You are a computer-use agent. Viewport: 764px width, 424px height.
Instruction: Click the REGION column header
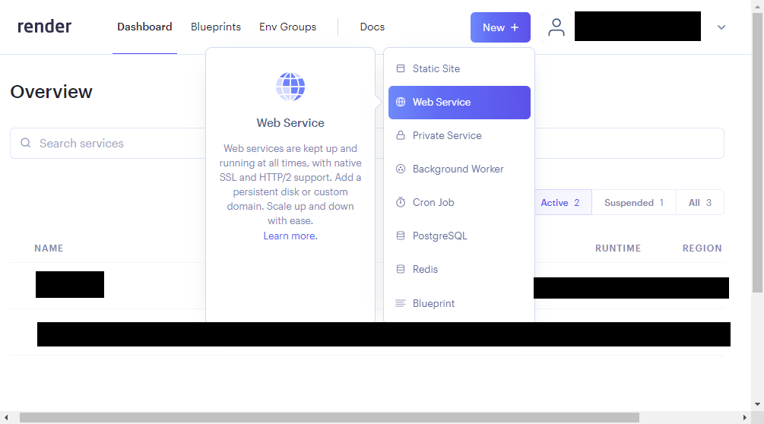tap(702, 248)
